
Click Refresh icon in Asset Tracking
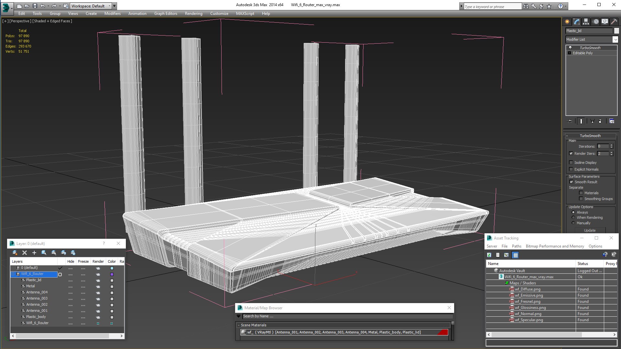click(489, 255)
